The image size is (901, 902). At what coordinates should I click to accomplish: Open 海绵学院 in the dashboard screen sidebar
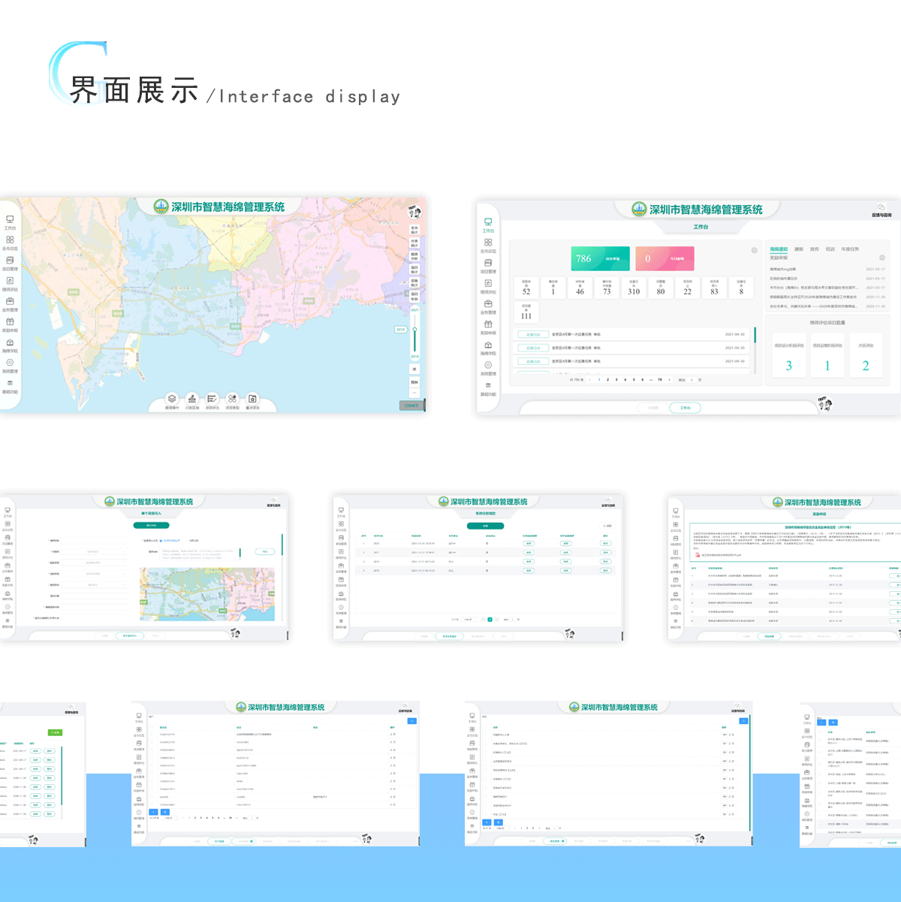[488, 348]
